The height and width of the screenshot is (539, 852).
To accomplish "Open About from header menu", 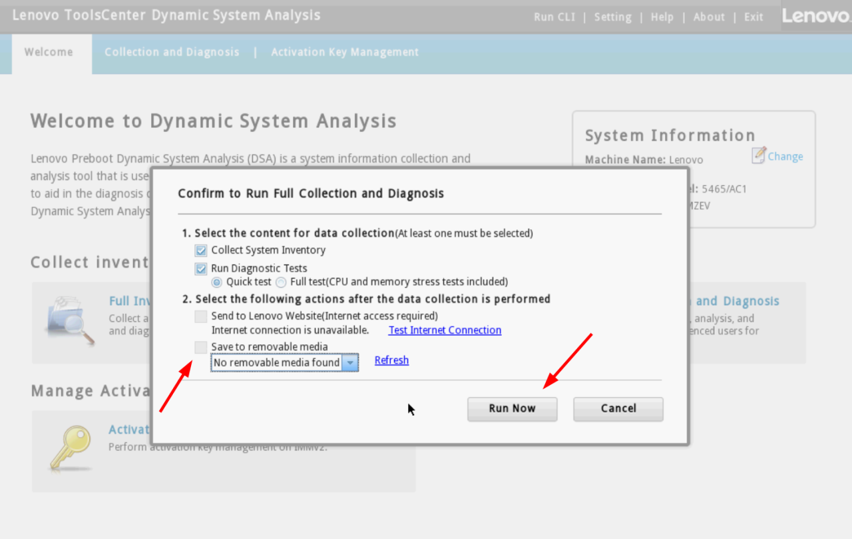I will coord(709,17).
